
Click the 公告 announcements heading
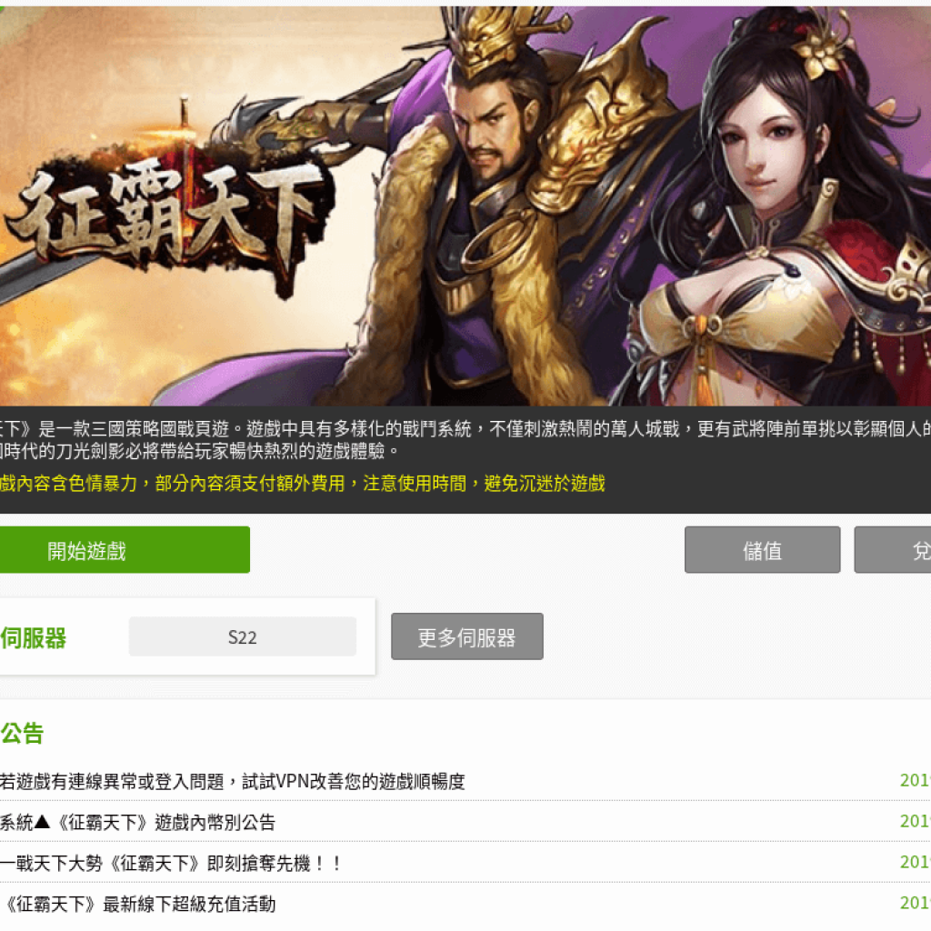point(22,734)
